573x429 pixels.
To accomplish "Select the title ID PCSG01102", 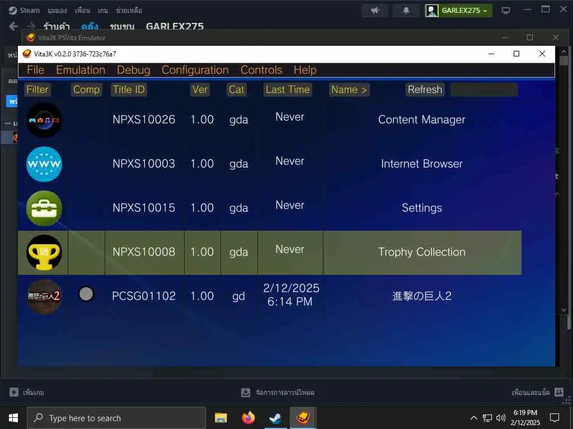I will [144, 296].
